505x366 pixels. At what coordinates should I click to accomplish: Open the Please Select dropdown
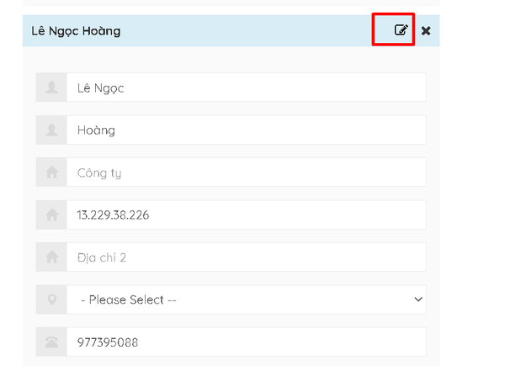(x=247, y=300)
